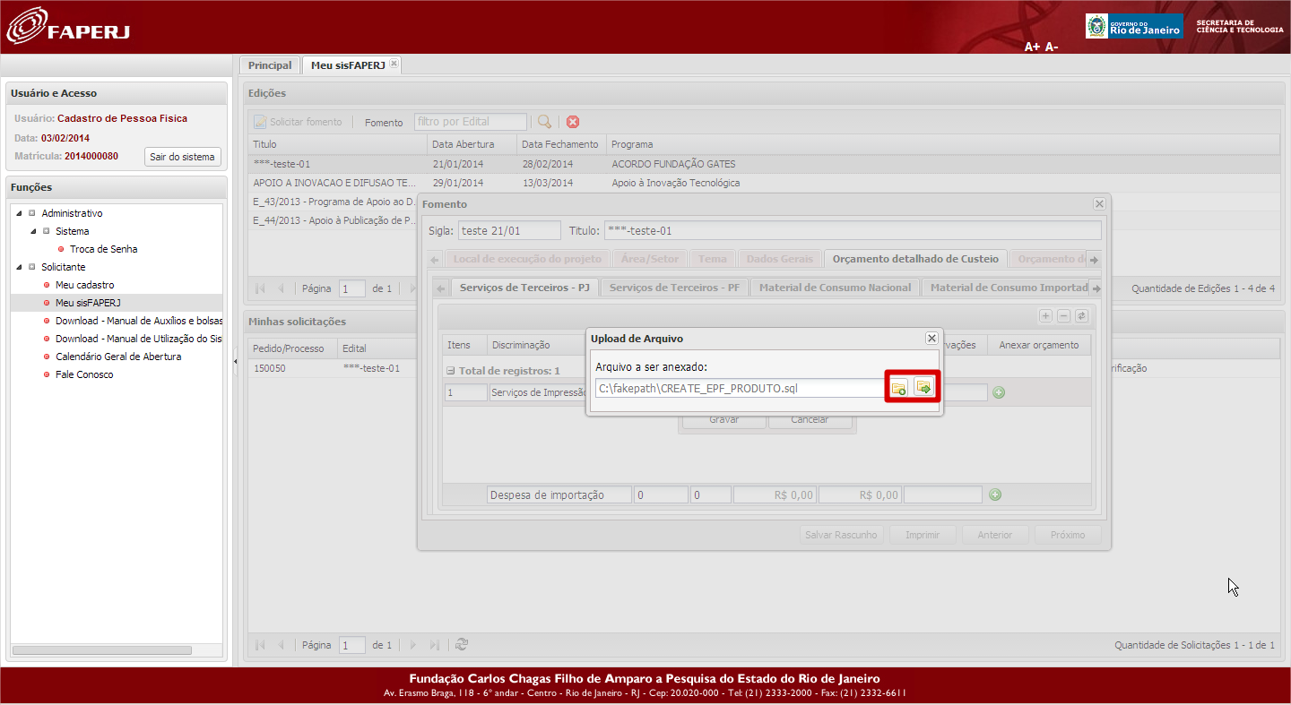
Task: Open Meu cadastro in the Funções tree
Action: click(85, 285)
